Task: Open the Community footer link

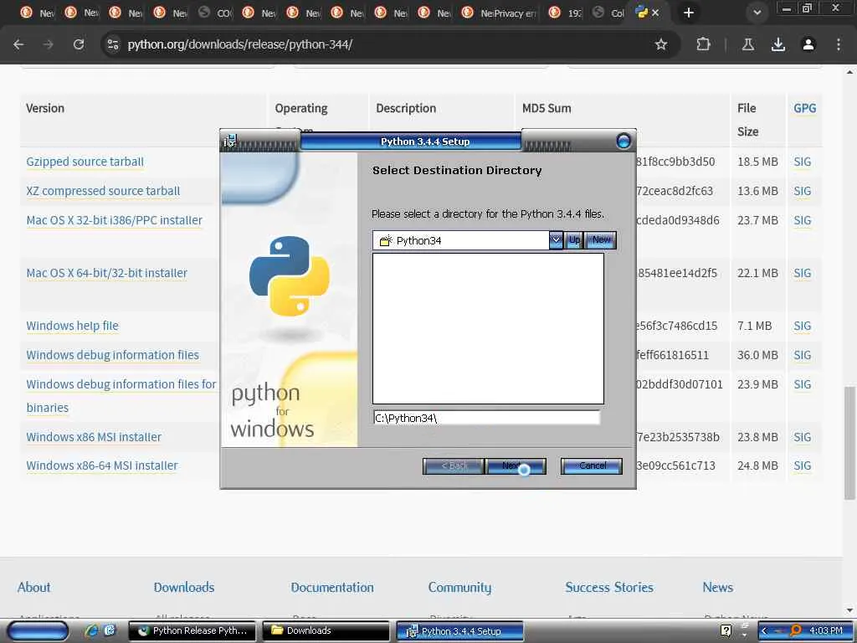Action: click(x=459, y=588)
